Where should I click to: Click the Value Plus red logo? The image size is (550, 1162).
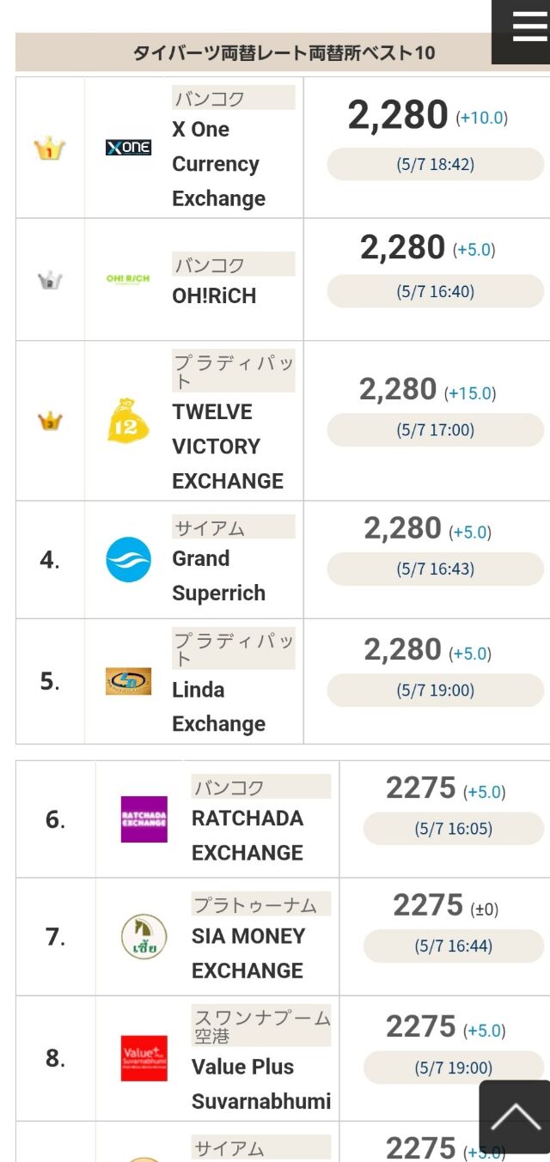pyautogui.click(x=144, y=1058)
